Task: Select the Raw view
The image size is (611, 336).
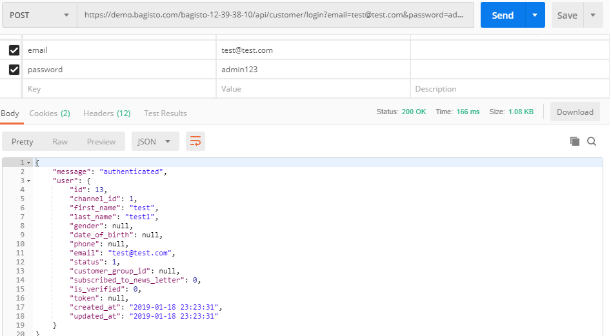Action: [x=60, y=141]
